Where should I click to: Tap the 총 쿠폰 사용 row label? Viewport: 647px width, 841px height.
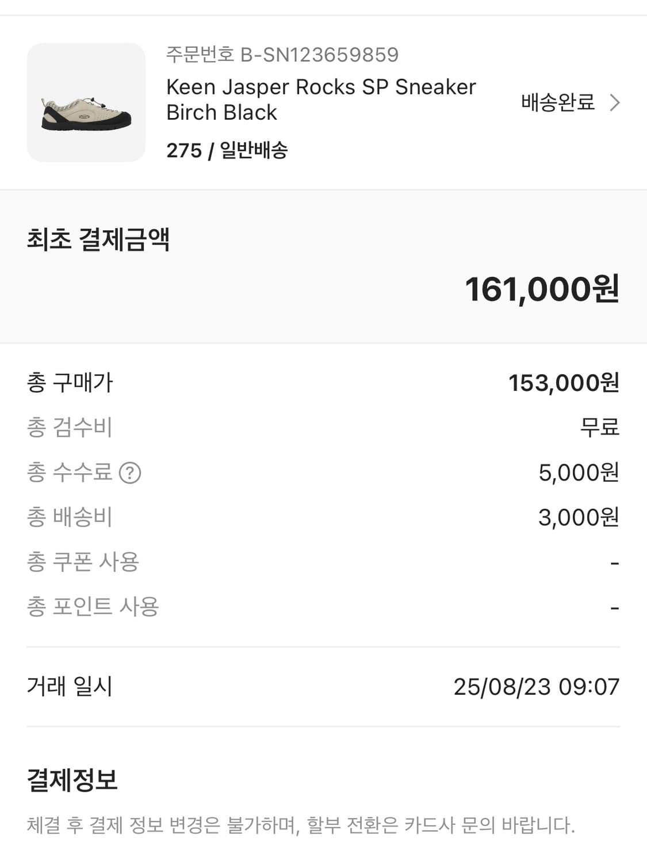[x=83, y=562]
